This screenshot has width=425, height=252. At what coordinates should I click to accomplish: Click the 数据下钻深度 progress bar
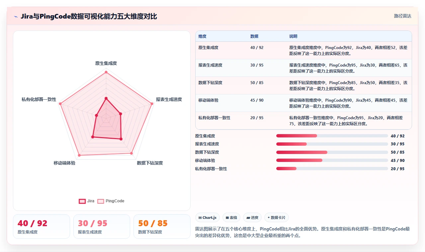coord(332,152)
